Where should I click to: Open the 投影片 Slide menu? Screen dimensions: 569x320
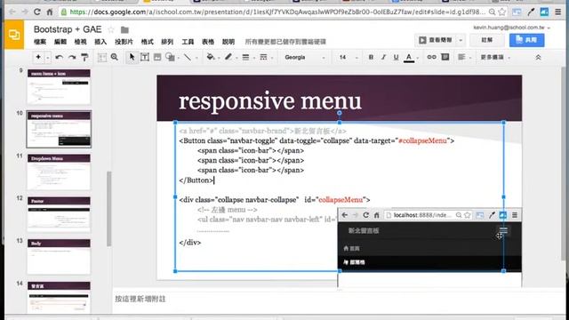(124, 42)
